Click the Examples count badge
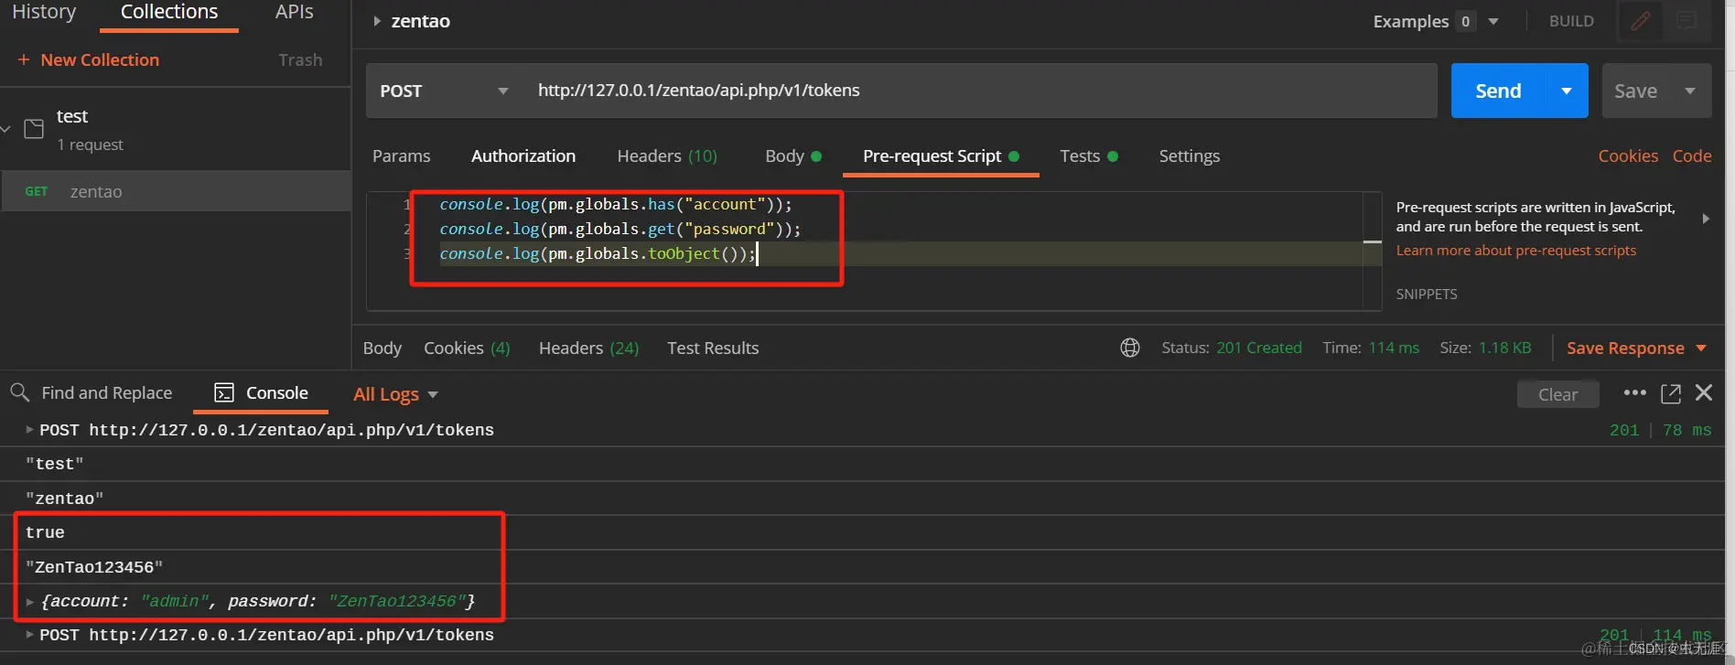 point(1466,21)
